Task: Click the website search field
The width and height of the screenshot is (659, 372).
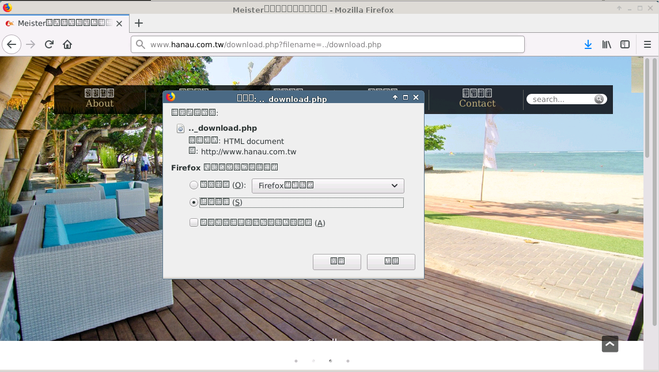Action: 561,99
